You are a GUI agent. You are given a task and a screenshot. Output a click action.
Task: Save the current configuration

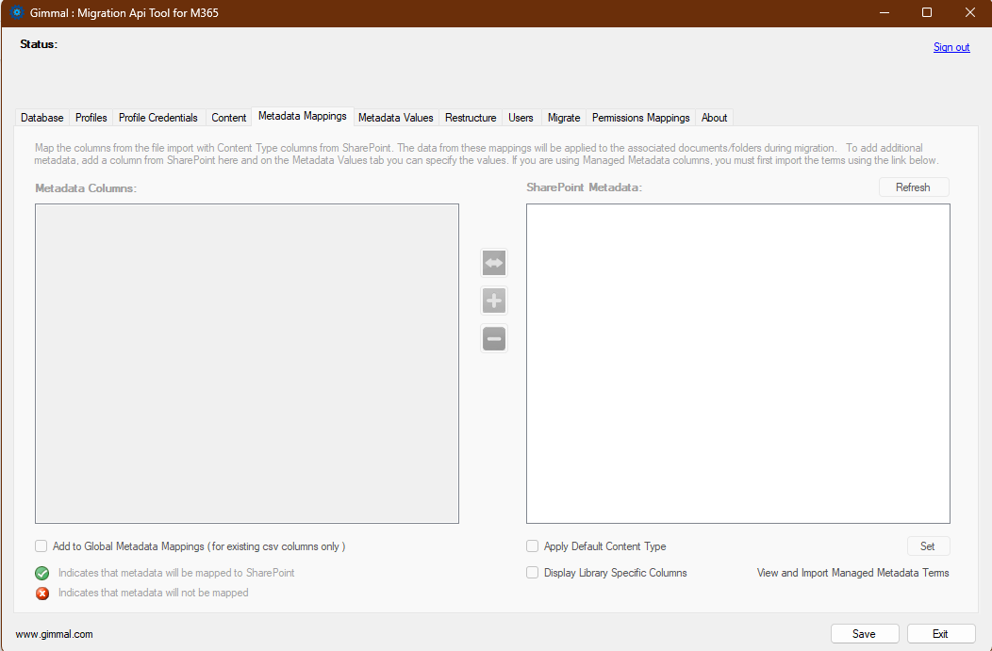point(864,633)
